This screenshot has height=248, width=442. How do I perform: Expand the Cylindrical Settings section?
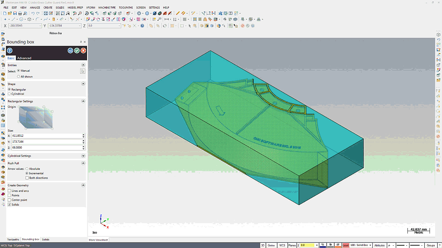83,156
